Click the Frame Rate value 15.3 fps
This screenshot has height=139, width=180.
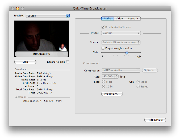point(41,80)
